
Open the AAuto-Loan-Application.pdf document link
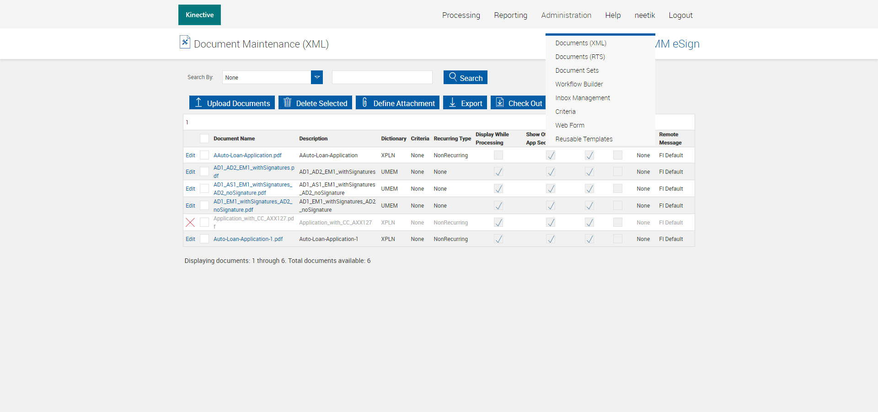click(247, 155)
